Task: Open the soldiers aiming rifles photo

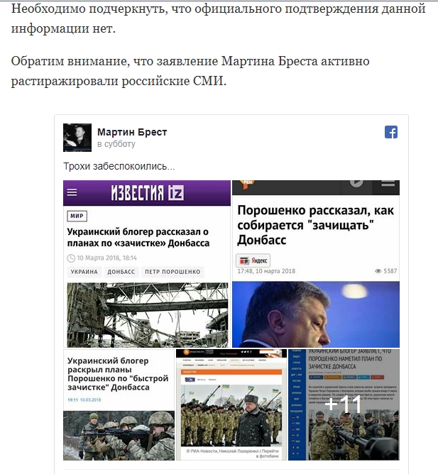Action: pyautogui.click(x=119, y=436)
